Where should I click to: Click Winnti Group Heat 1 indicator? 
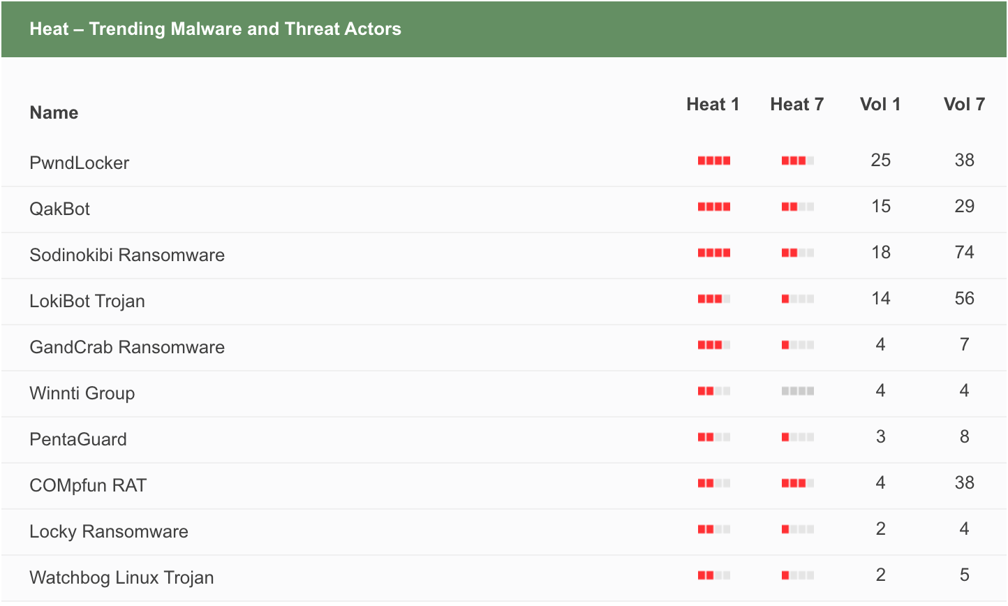[714, 391]
